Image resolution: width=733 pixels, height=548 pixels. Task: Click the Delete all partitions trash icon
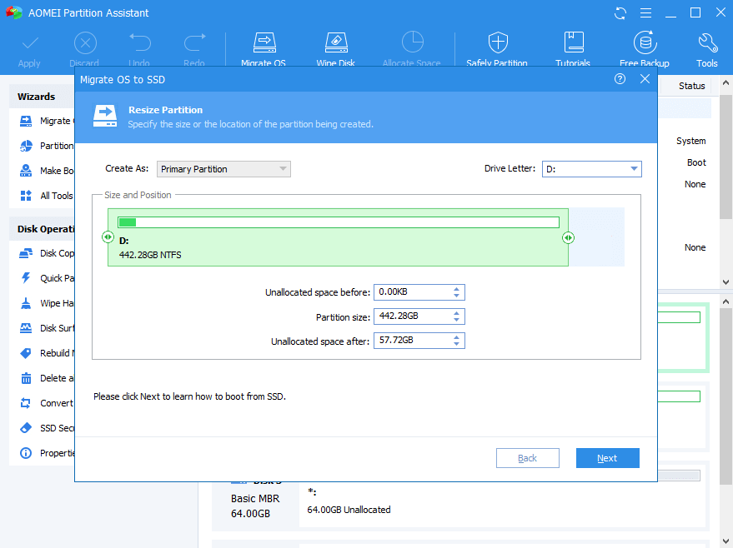(26, 377)
